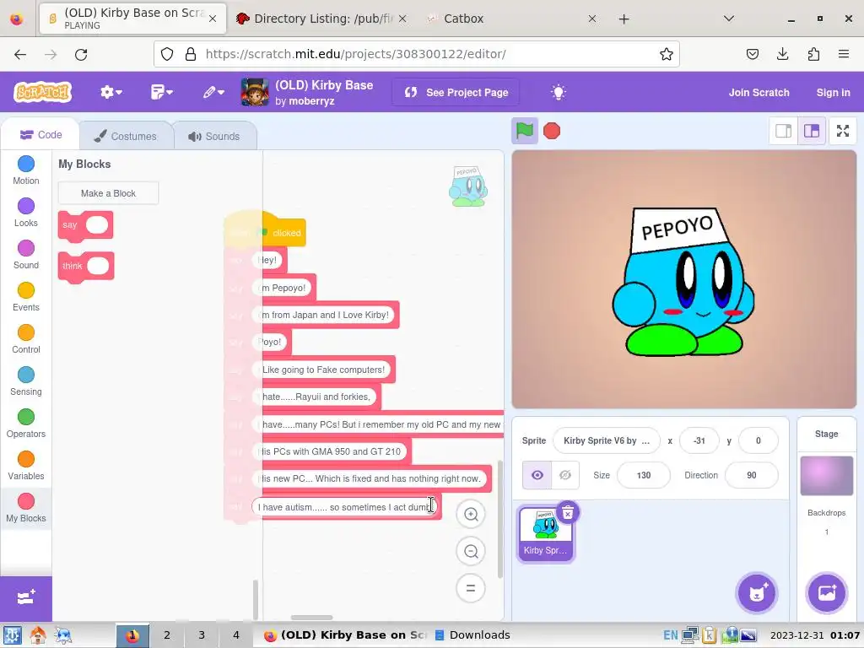
Task: Select the Sound block category
Action: point(26,255)
